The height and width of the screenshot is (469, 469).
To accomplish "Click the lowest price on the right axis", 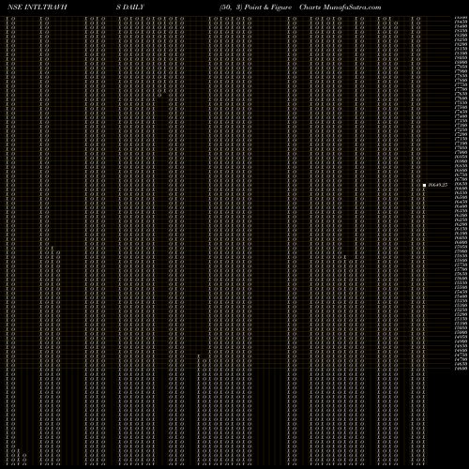I will tap(461, 369).
